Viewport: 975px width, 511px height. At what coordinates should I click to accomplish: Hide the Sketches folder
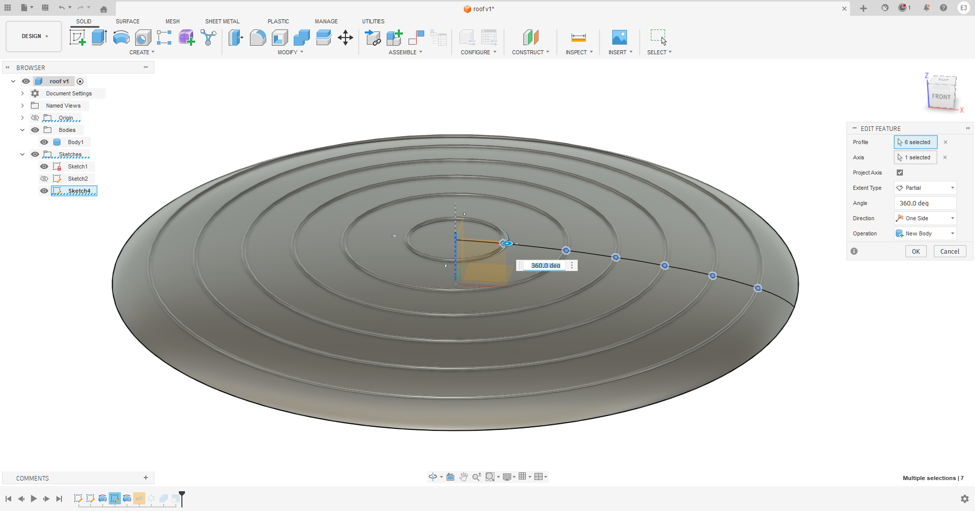click(35, 154)
